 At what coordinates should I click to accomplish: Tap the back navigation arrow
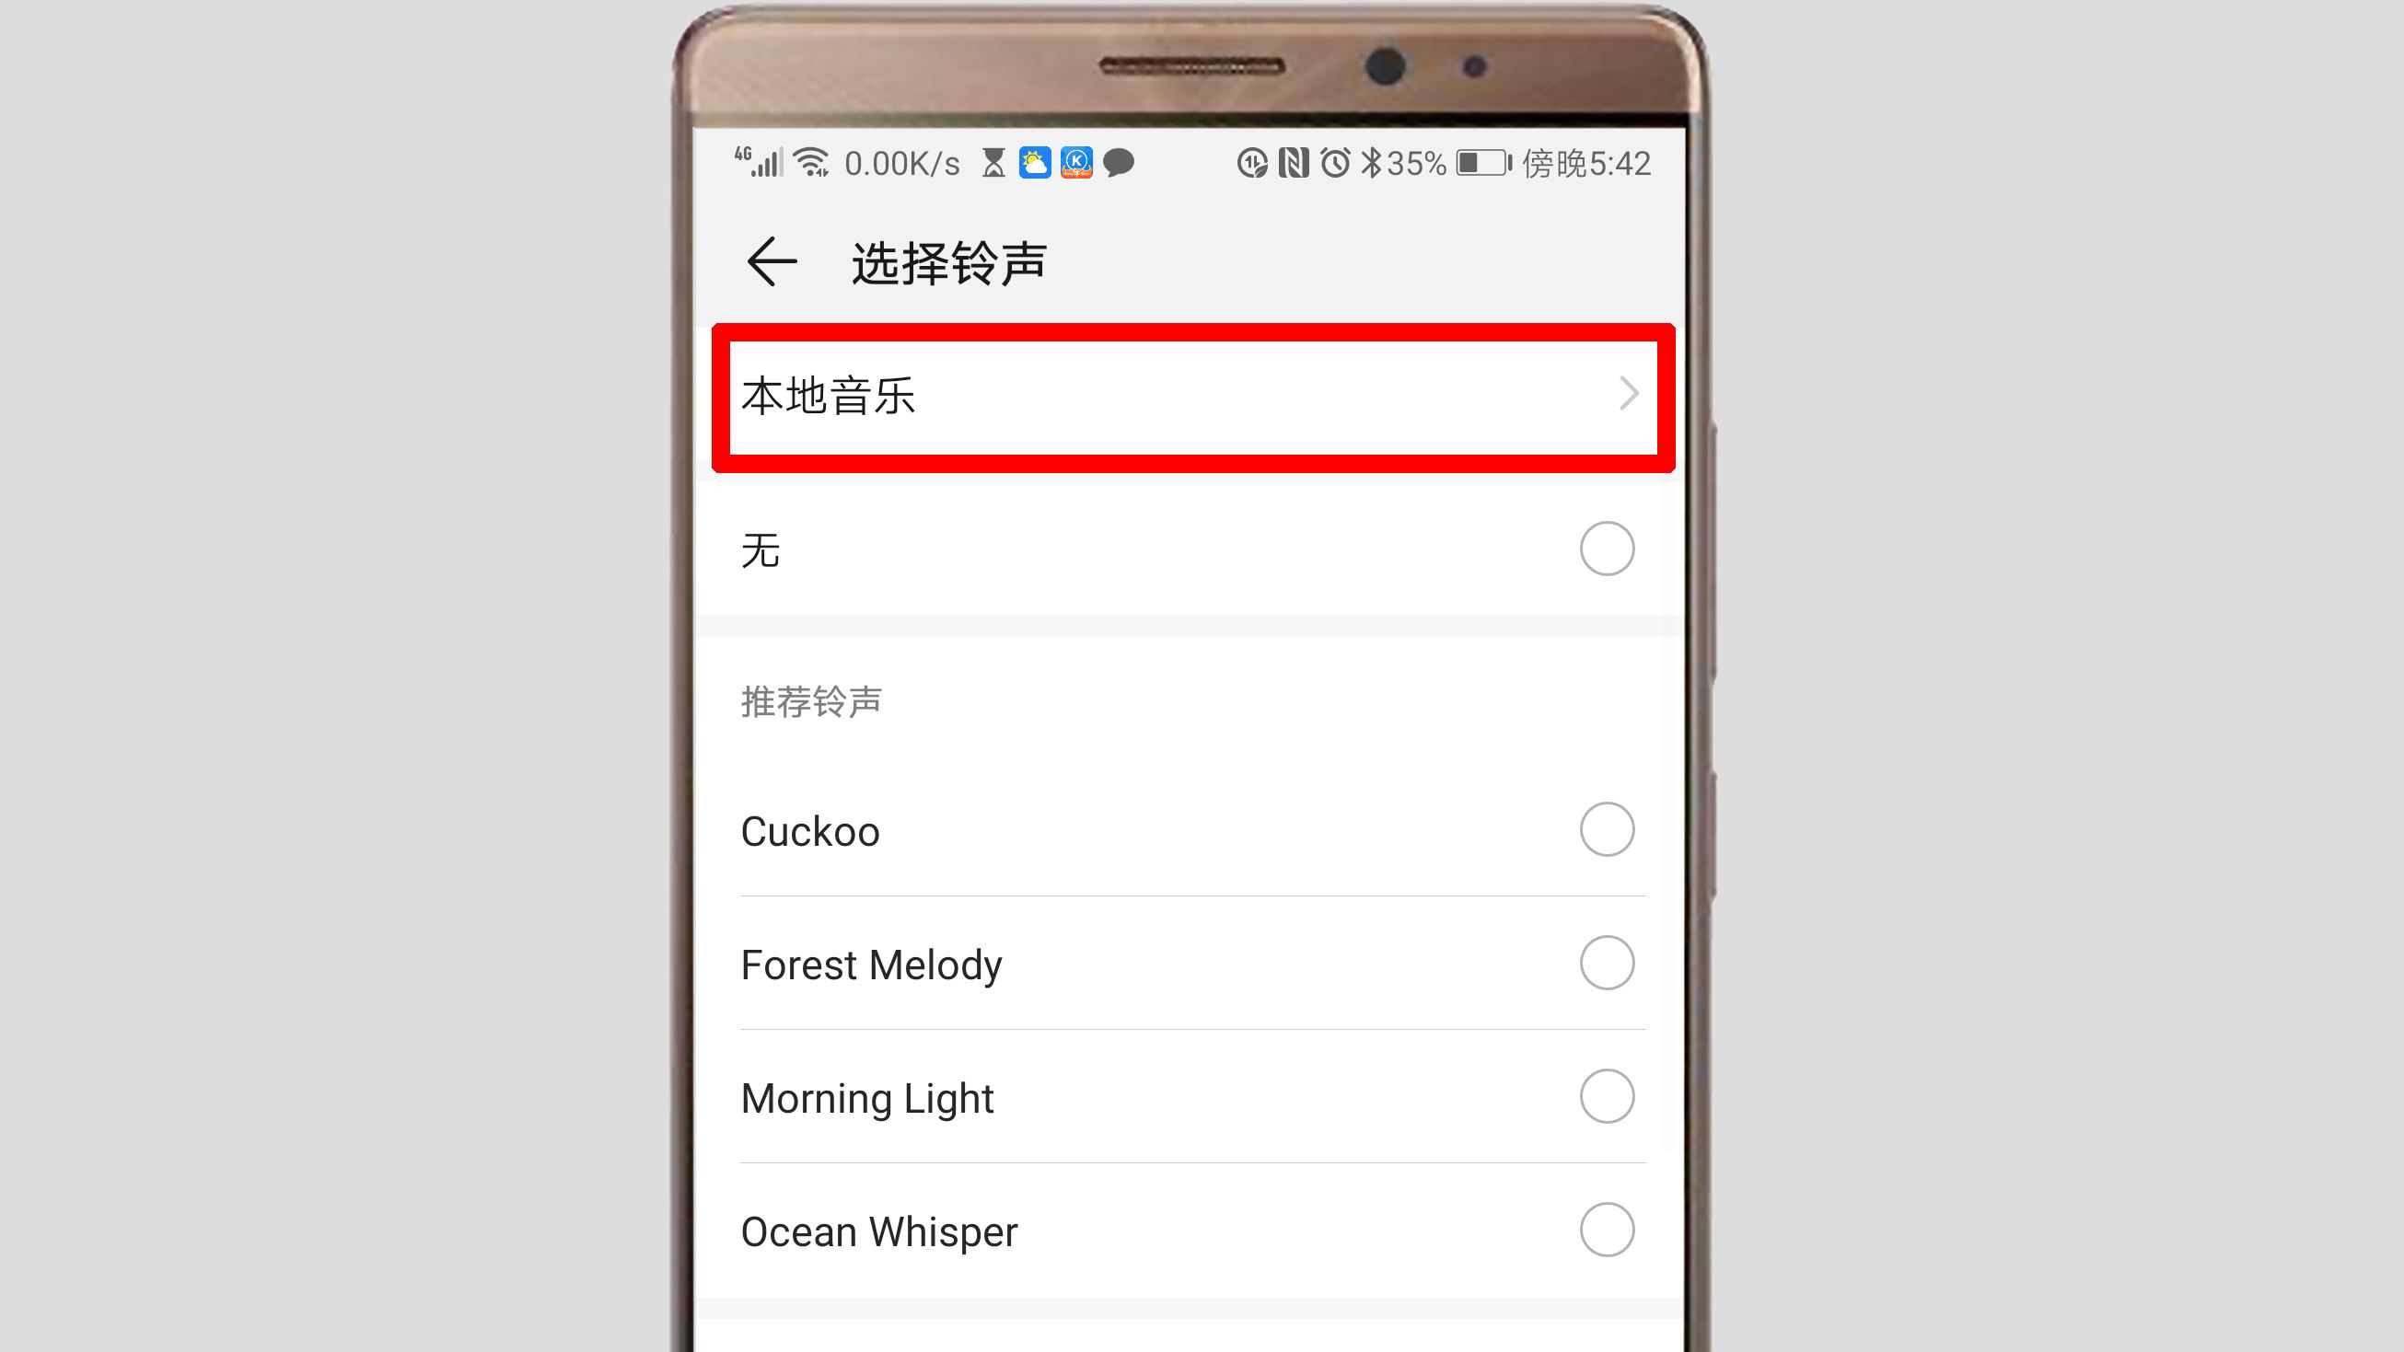pos(771,262)
